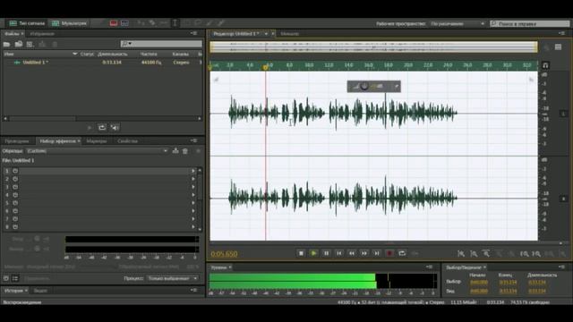Image resolution: width=573 pixels, height=322 pixels.
Task: Move playhead to next point
Action: pos(377,253)
